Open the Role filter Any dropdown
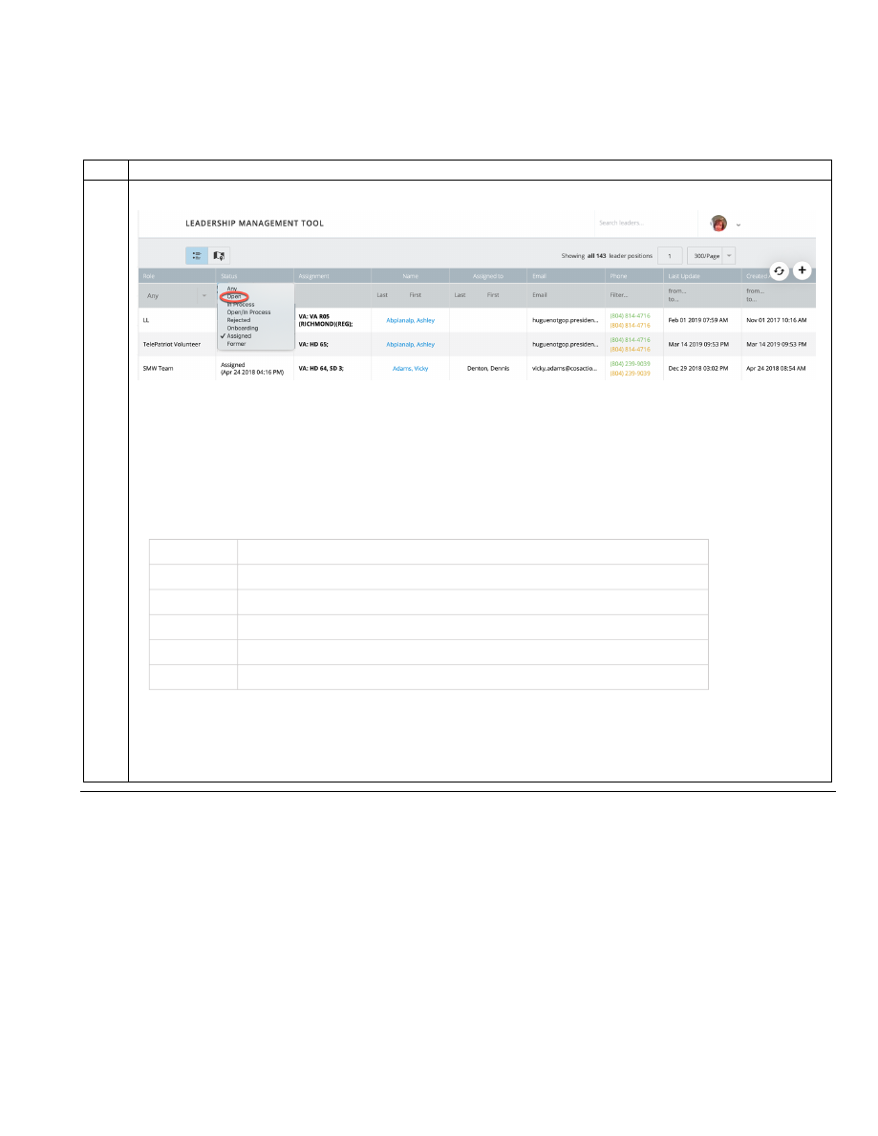The image size is (878, 1136). pos(177,295)
